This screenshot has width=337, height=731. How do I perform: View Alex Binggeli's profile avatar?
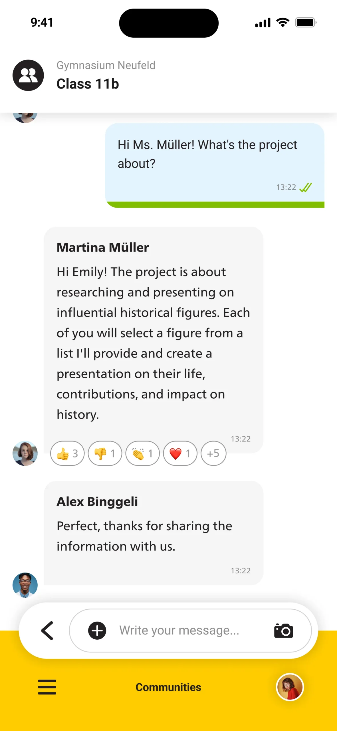25,585
